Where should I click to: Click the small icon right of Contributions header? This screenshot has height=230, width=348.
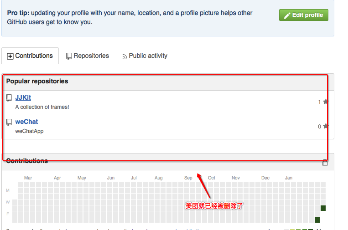click(325, 163)
